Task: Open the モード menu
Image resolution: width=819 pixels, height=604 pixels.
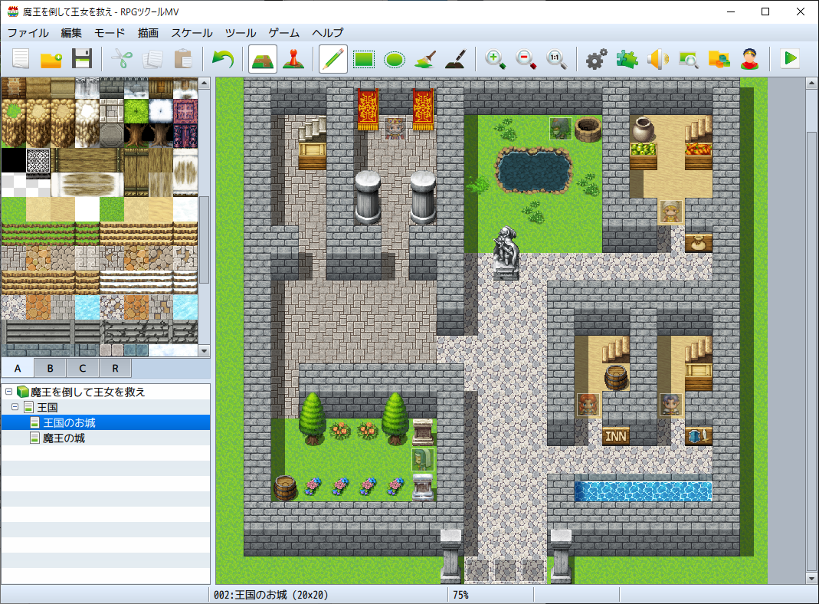Action: [110, 33]
